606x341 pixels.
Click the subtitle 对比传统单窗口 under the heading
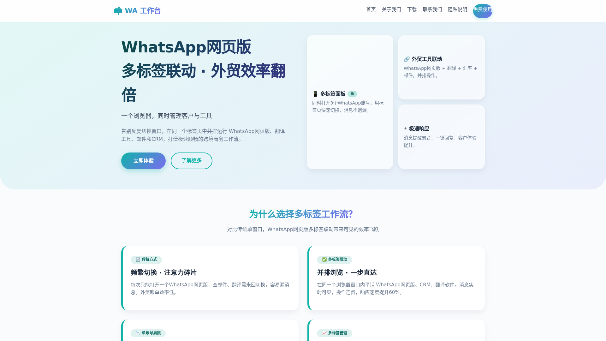[303, 230]
